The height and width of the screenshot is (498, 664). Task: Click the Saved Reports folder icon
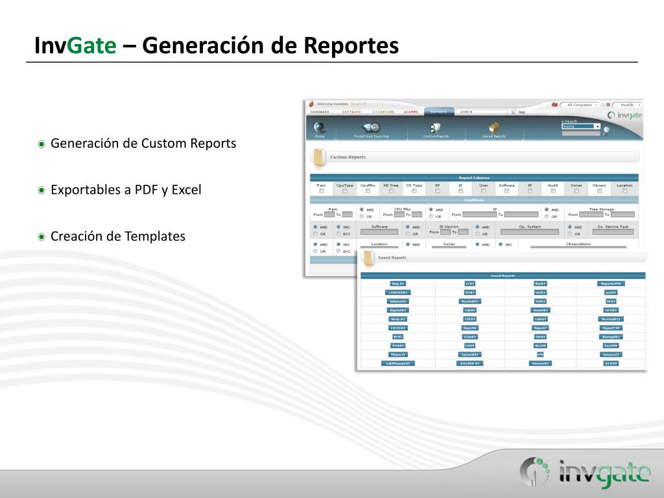[x=368, y=258]
